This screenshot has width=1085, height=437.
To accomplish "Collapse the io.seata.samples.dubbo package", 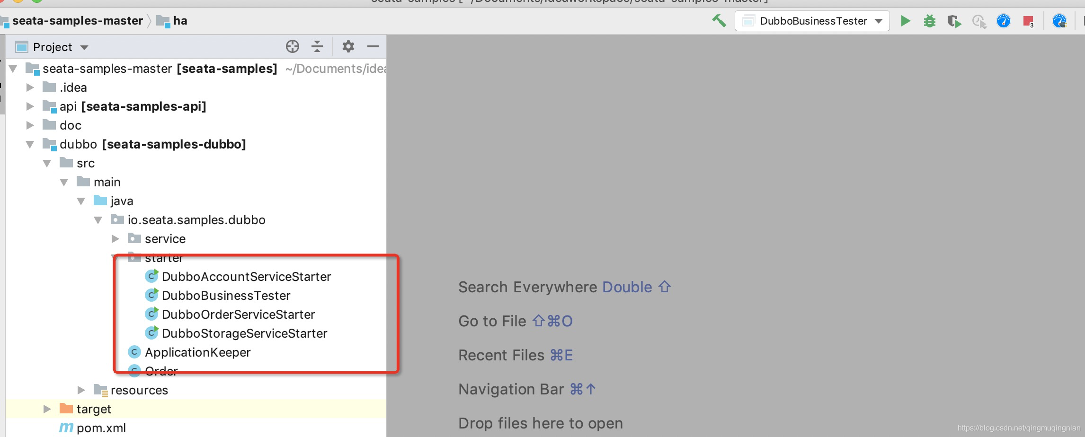I will pyautogui.click(x=98, y=220).
